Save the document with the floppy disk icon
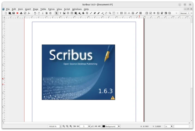195x131 pixels. click(x=14, y=13)
